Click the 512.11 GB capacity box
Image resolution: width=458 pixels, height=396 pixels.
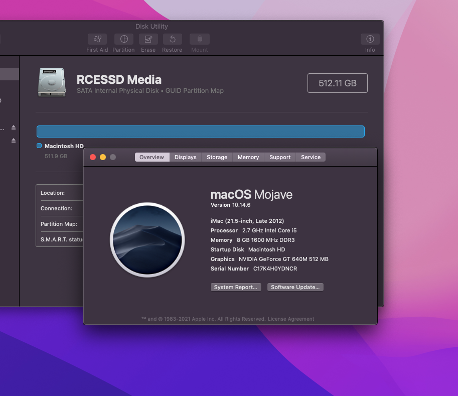tap(338, 83)
